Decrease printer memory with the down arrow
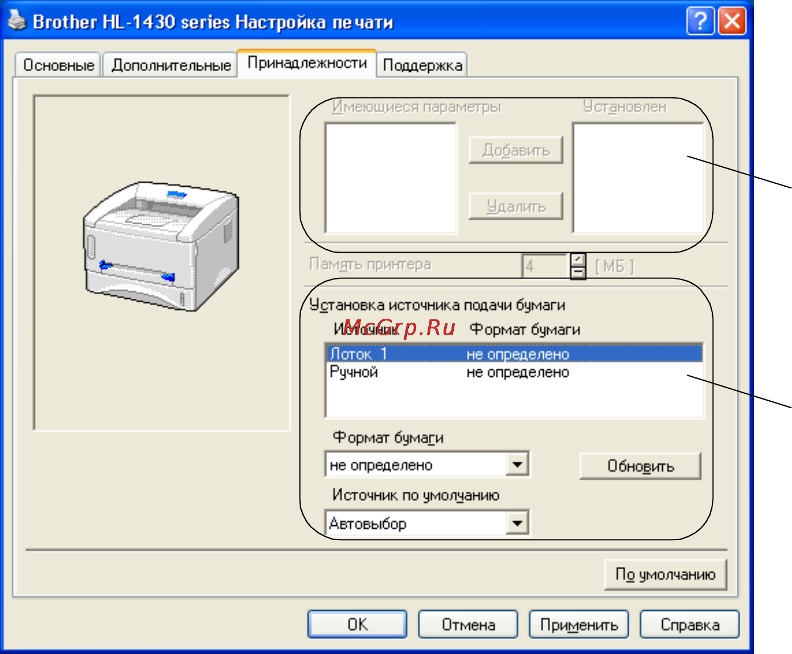Viewport: 792px width, 654px height. click(x=578, y=273)
